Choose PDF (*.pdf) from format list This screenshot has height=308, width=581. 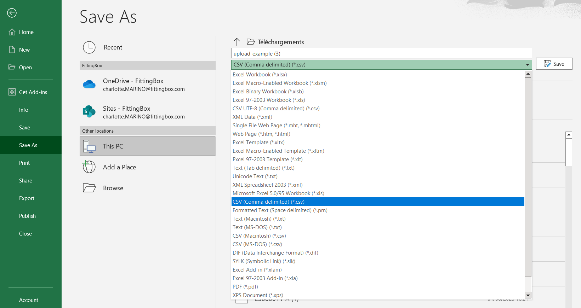245,287
